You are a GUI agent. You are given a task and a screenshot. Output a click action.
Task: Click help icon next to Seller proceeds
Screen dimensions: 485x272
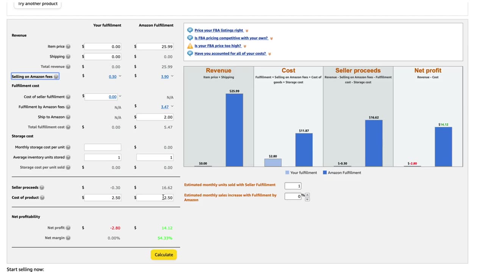[42, 187]
